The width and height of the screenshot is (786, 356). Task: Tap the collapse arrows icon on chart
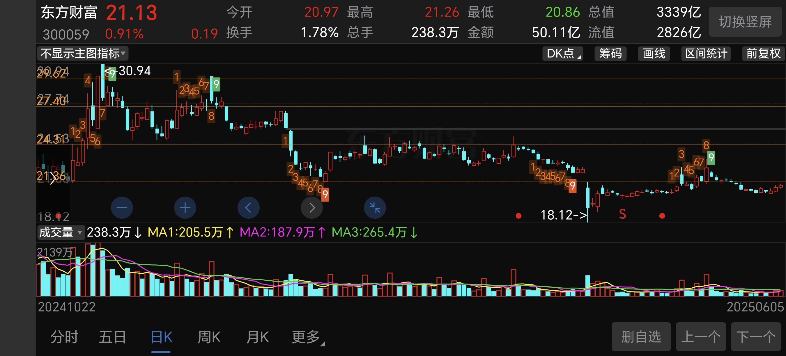click(x=375, y=208)
